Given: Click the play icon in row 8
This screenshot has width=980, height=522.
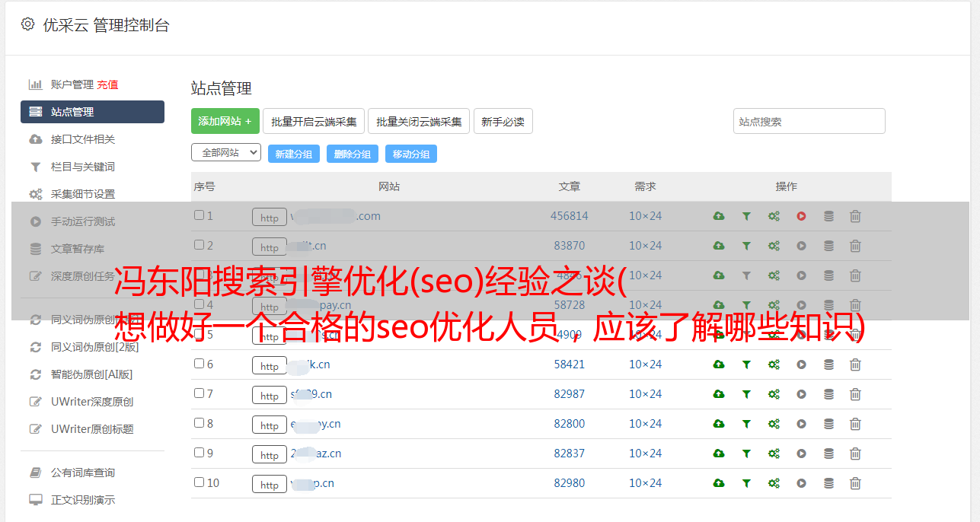Looking at the screenshot, I should (801, 424).
